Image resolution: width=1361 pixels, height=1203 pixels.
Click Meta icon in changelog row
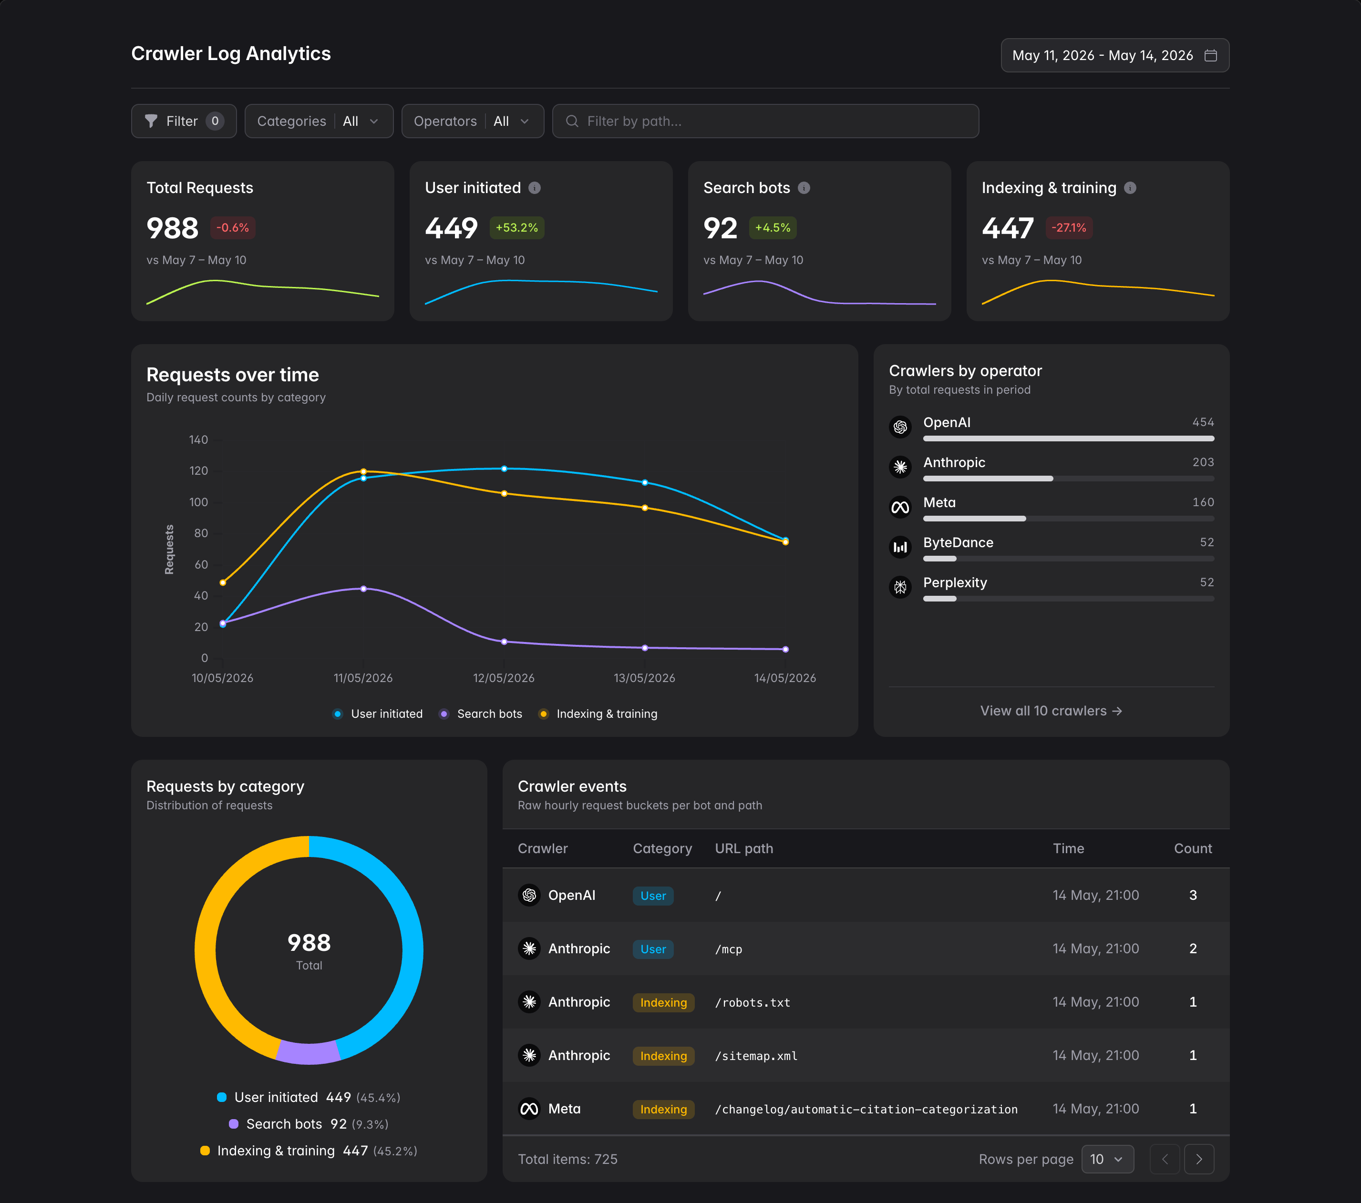click(529, 1109)
